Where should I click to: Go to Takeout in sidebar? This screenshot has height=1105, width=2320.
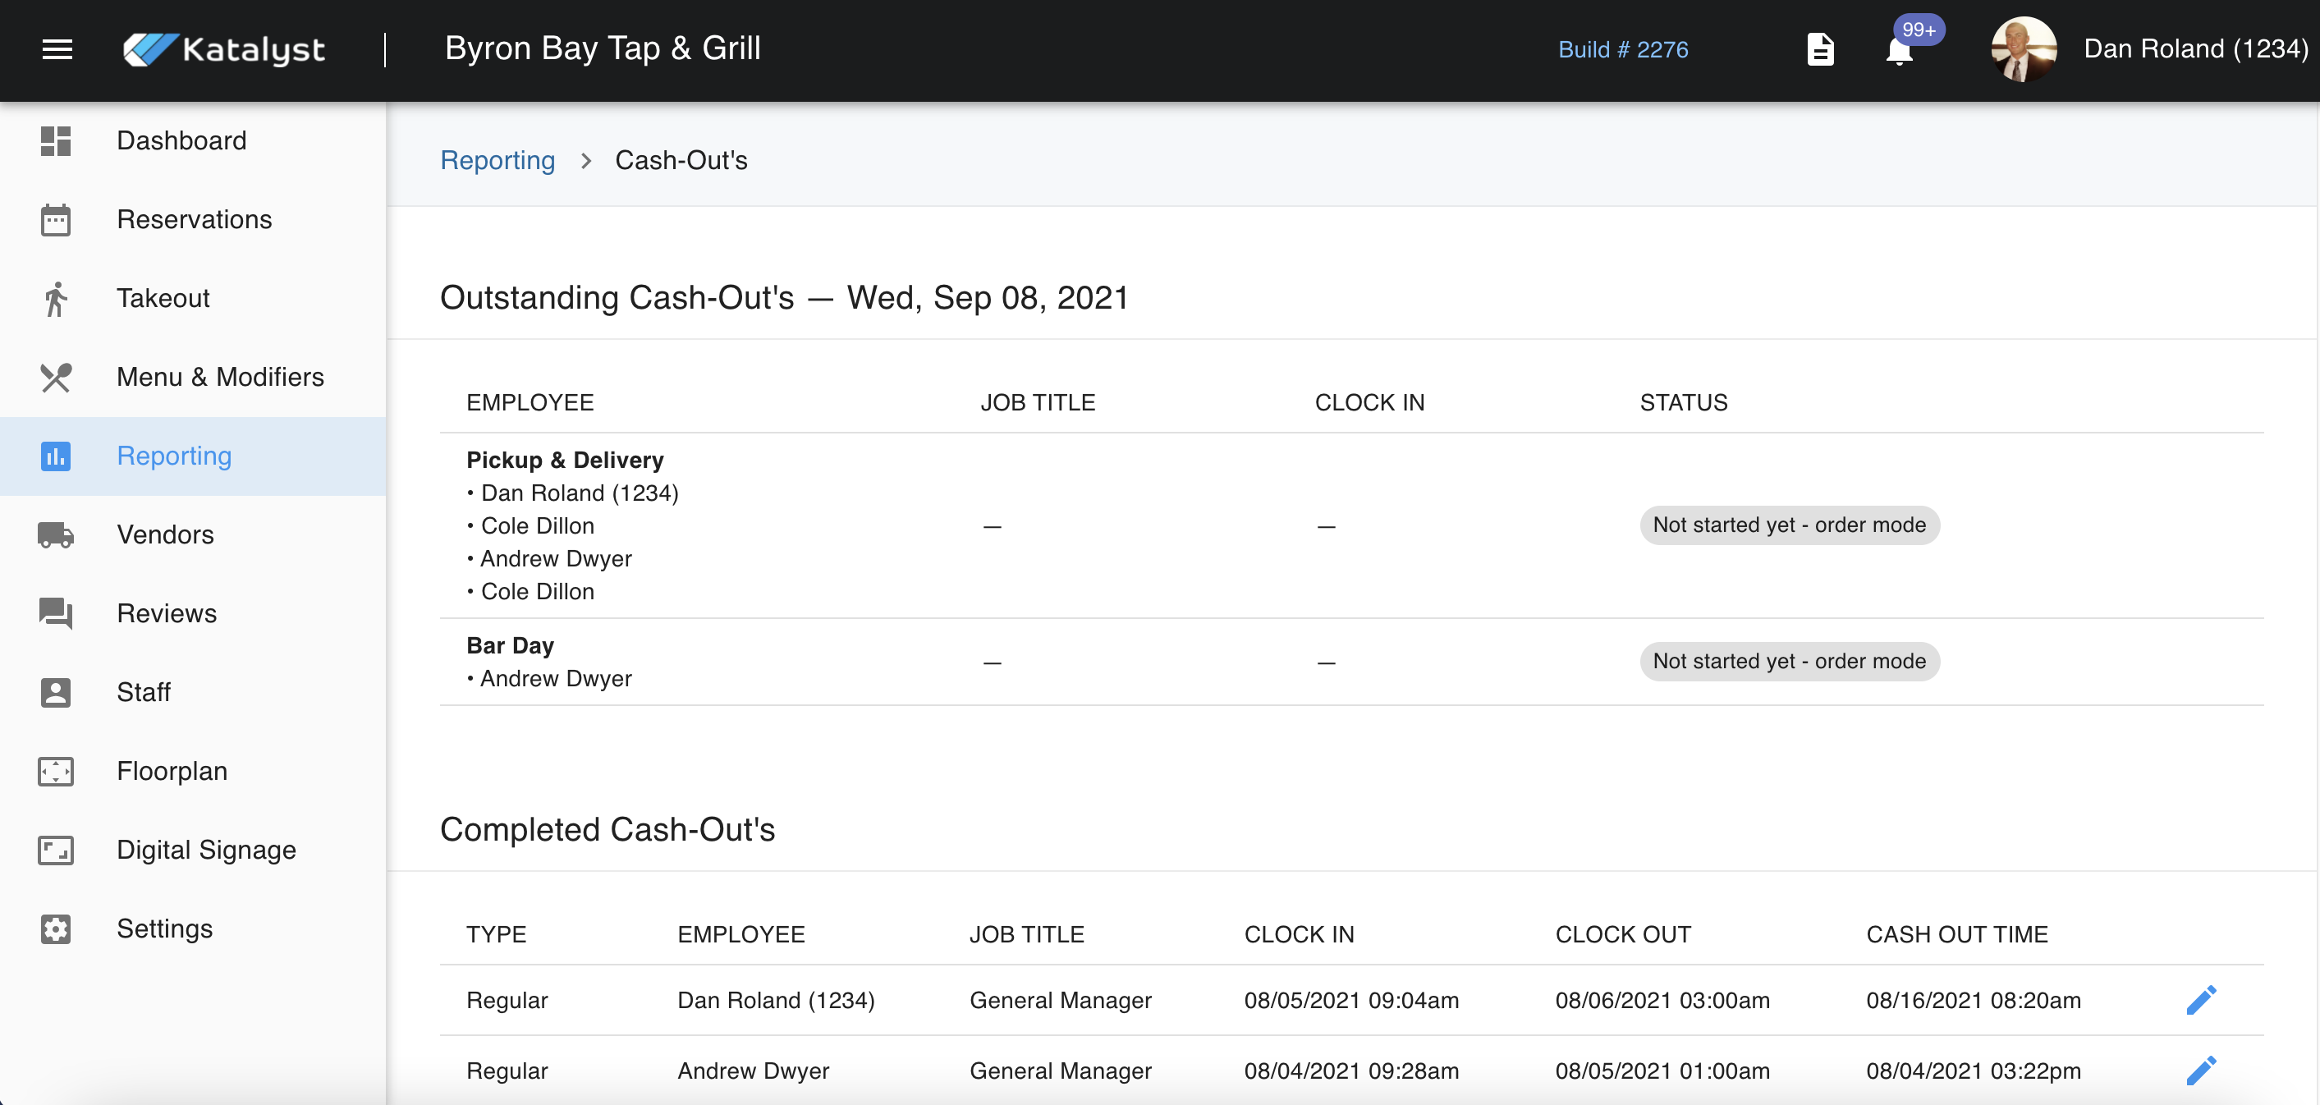click(163, 298)
